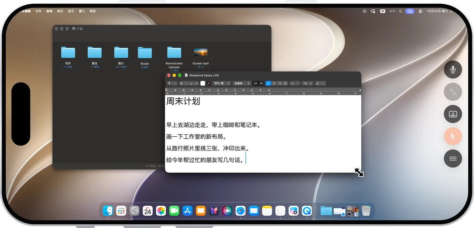Tap the orange cursor pointer overlay button
This screenshot has height=228, width=474.
click(453, 136)
